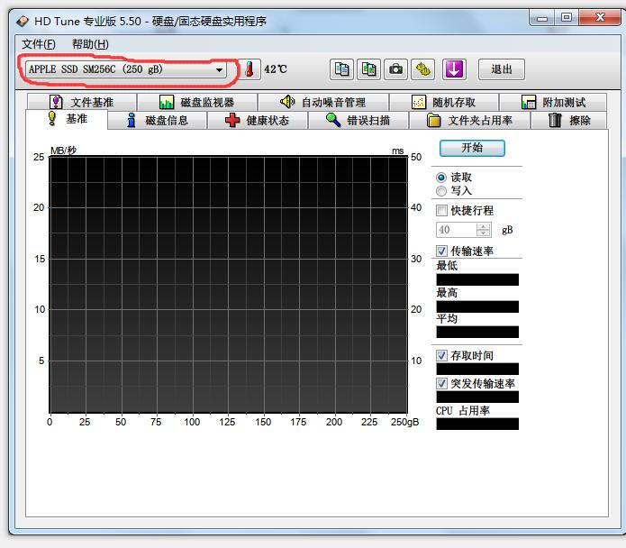The width and height of the screenshot is (626, 548).
Task: Select the 写入 radio button
Action: pos(441,190)
